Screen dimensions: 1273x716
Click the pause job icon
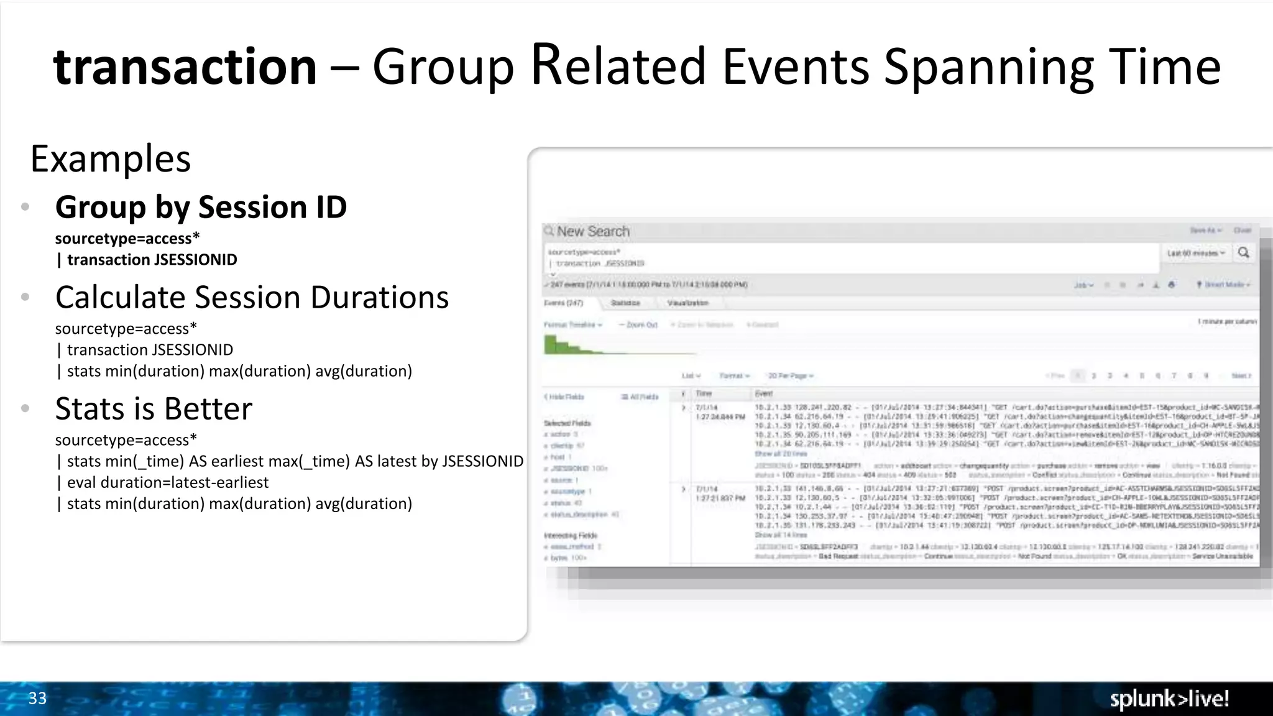pos(1106,285)
